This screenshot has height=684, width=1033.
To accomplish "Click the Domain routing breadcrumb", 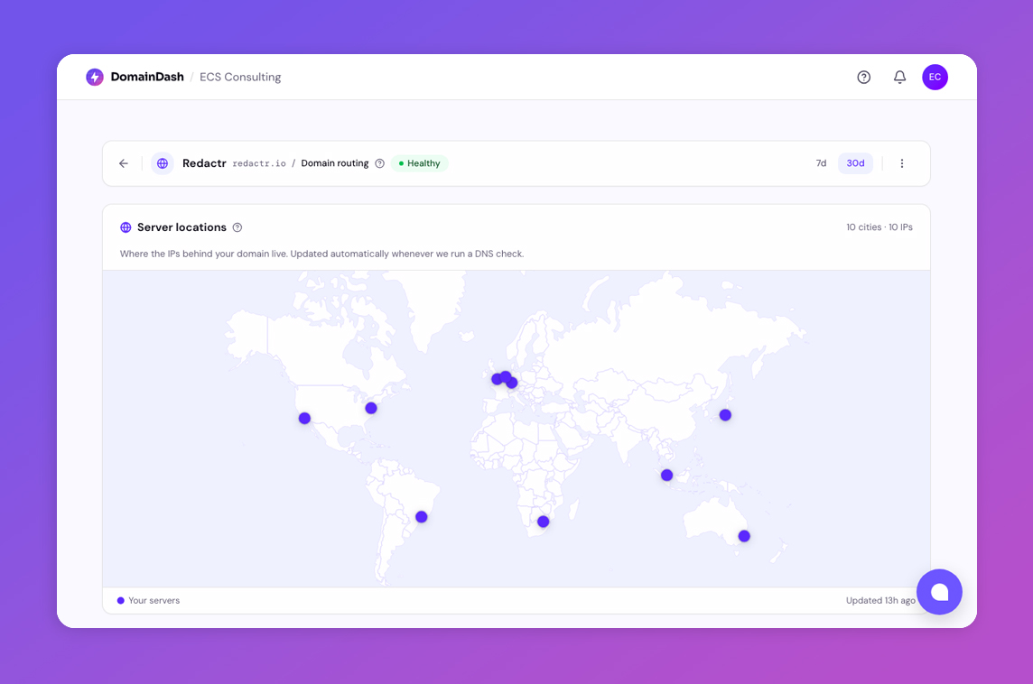I will (335, 163).
